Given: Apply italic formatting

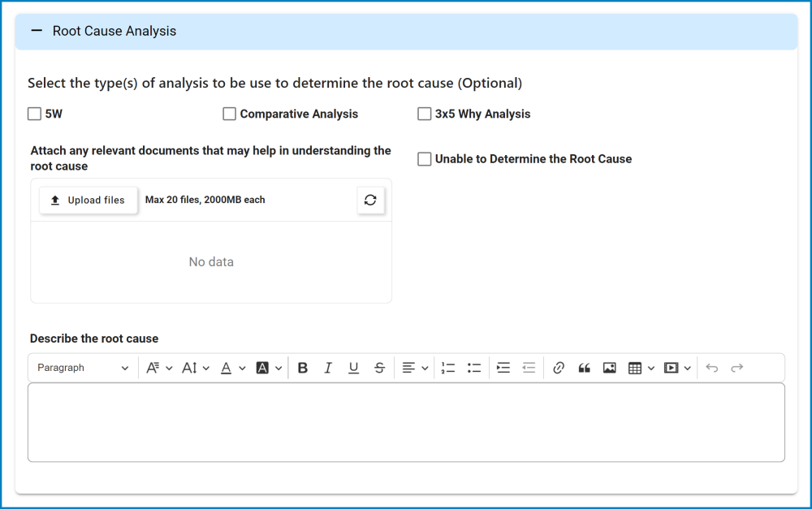Looking at the screenshot, I should [328, 367].
